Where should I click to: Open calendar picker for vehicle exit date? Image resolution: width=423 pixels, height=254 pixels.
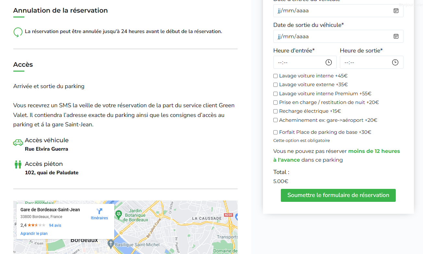(396, 36)
